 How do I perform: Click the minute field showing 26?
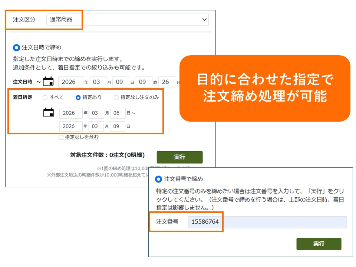166,82
